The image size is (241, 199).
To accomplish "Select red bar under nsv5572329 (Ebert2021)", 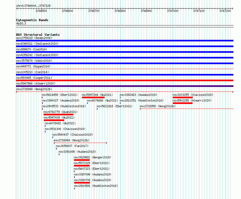I will point(82,166).
